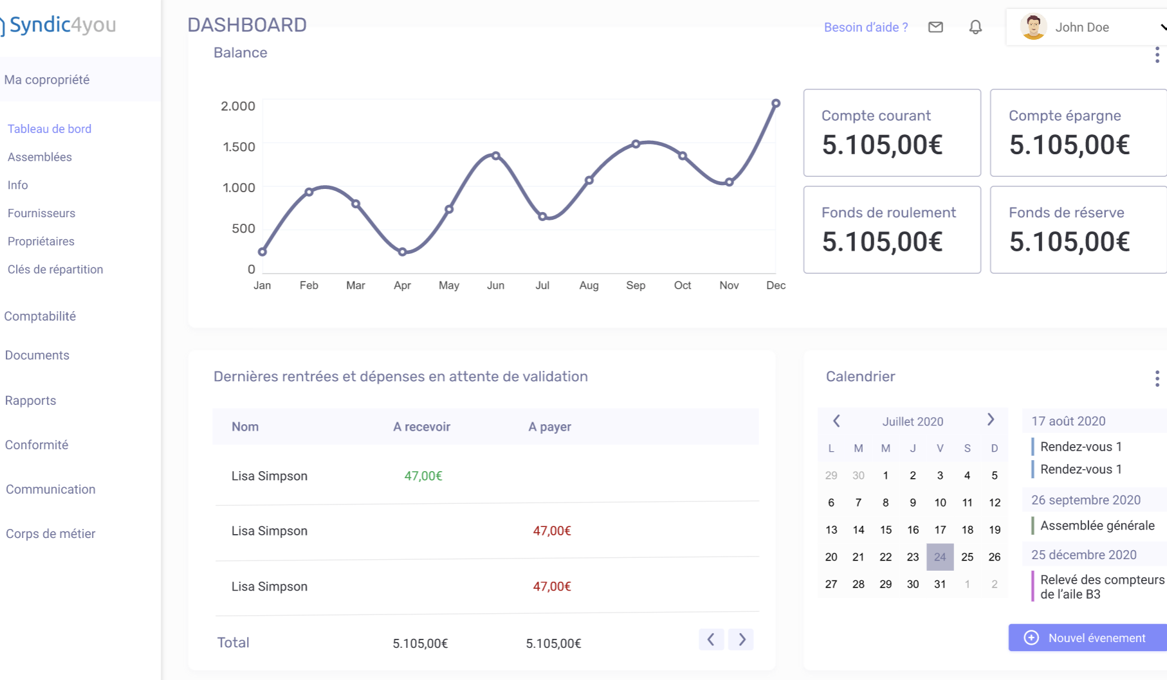Click Nom column header
This screenshot has width=1167, height=680.
pos(245,427)
